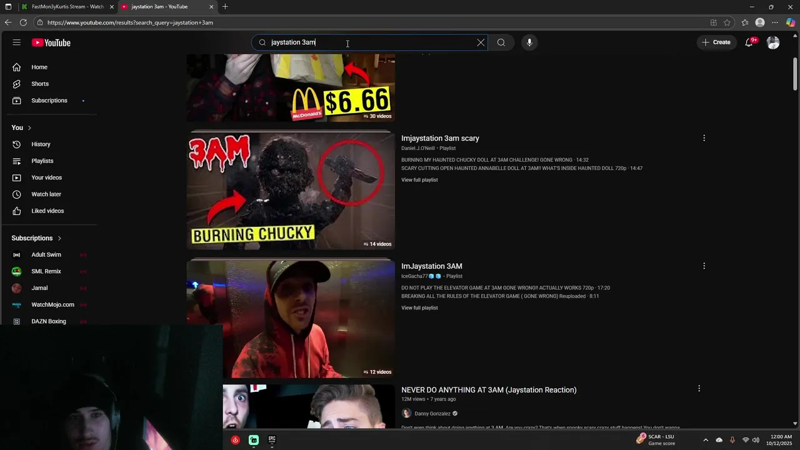Open NEVER DO ANYTHING AT 3AM video title

489,390
